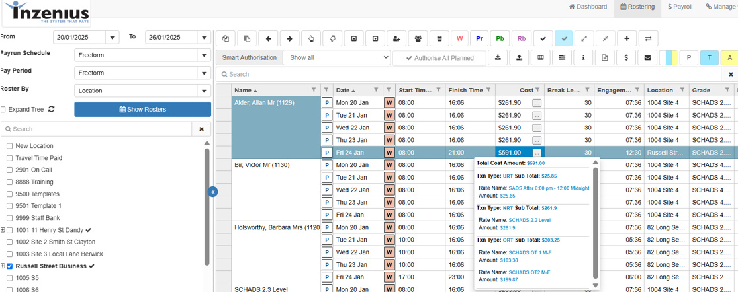Click the refresh icon beside Expand Tree
The image size is (738, 292).
[52, 110]
